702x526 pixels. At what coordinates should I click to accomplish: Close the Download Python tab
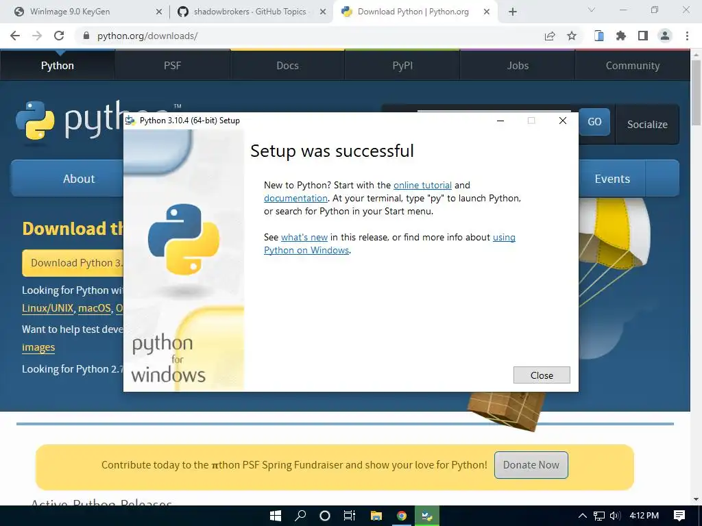click(487, 12)
